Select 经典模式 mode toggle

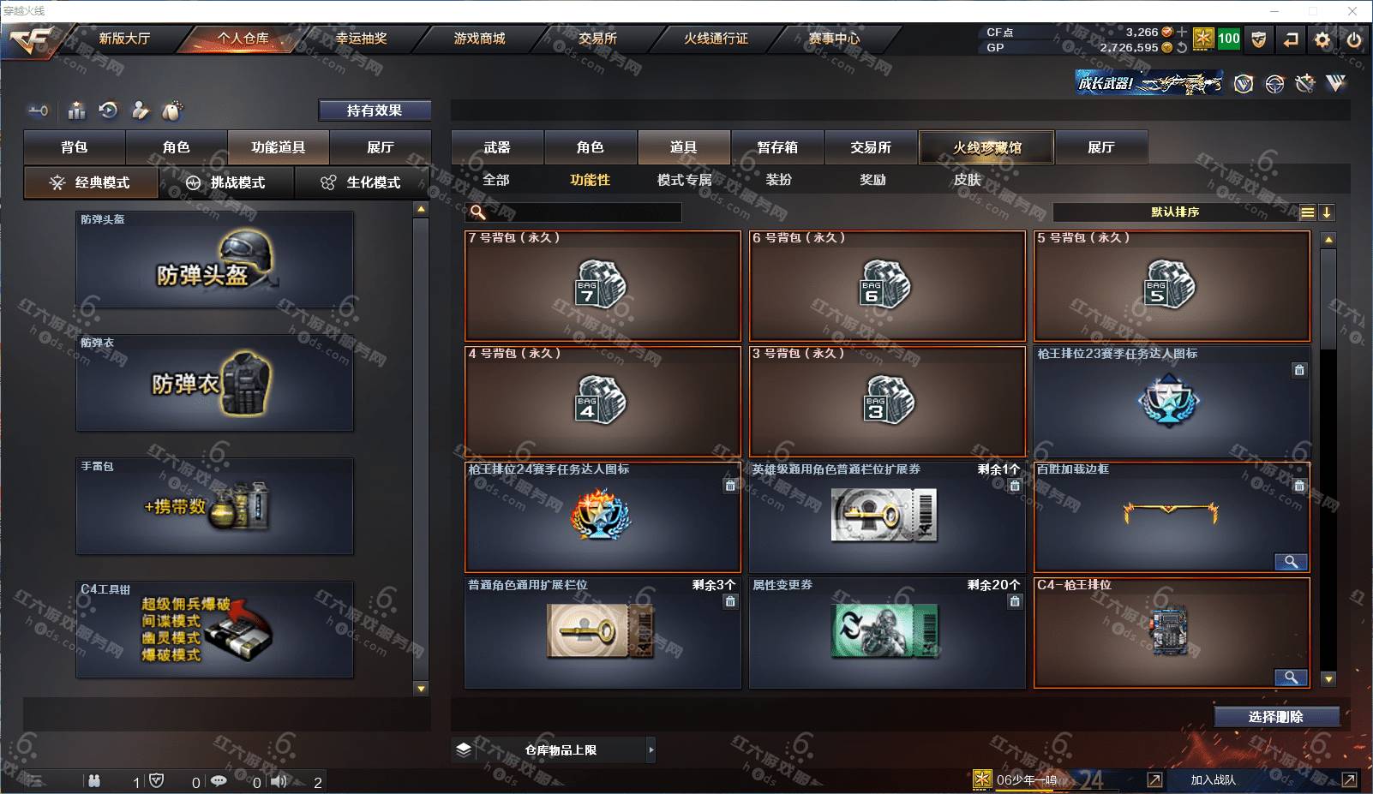click(x=91, y=182)
